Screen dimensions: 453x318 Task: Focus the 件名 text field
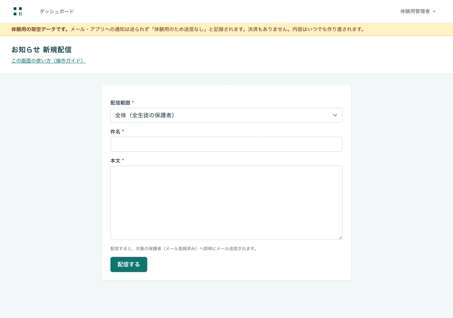226,144
